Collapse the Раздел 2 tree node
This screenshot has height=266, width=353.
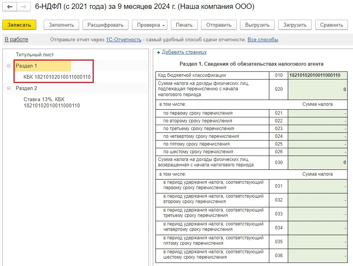8,88
